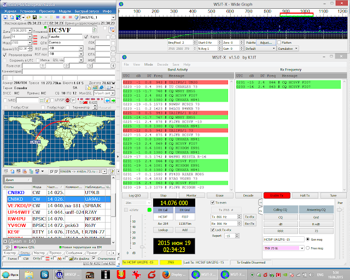Open the 'Wasn't sent' QSL status dropdown

[x=113, y=93]
